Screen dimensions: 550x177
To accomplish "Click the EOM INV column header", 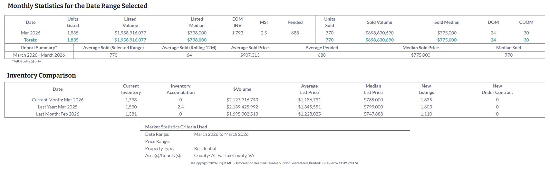I will (237, 22).
